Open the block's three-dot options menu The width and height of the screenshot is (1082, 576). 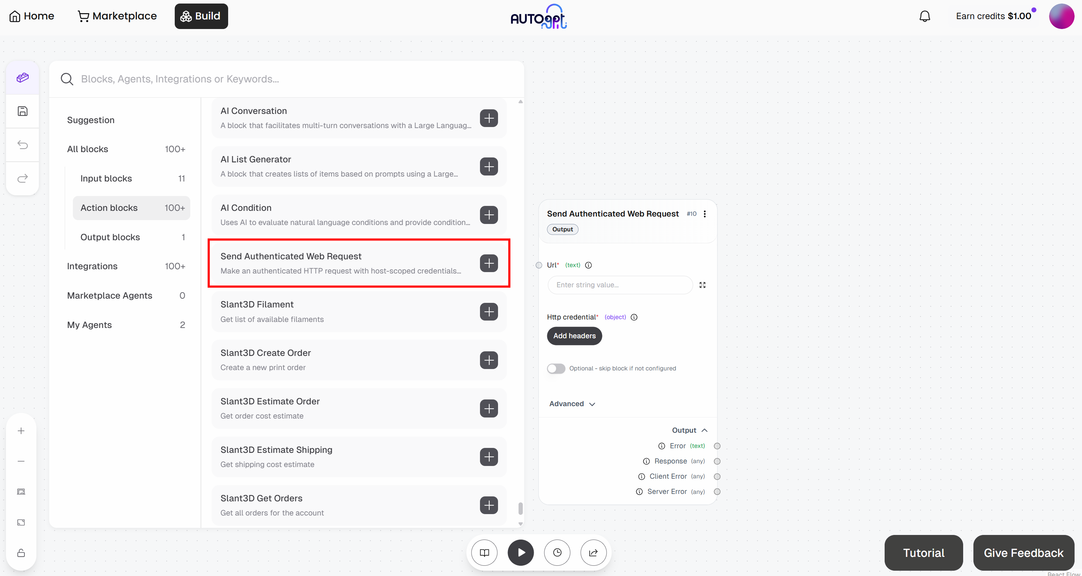[705, 213]
